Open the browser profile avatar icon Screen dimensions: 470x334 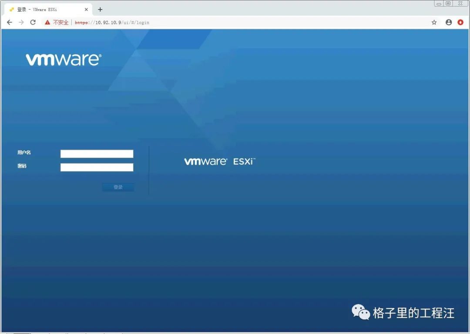click(449, 23)
